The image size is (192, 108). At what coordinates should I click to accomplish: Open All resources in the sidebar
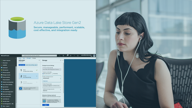coord(5,70)
